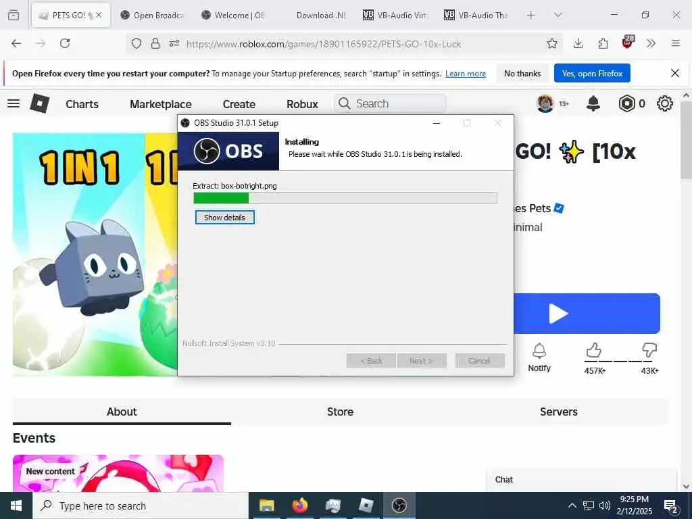
Task: Open the Roblox avatar profile picture
Action: (x=545, y=103)
